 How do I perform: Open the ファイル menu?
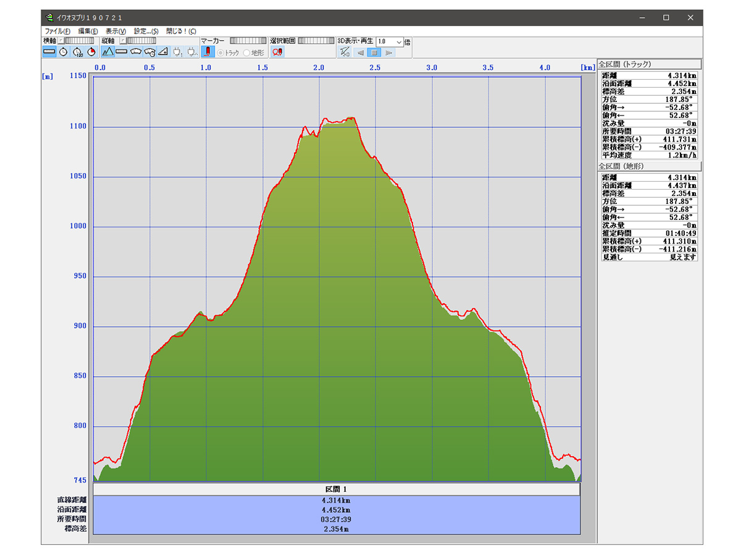coord(57,31)
